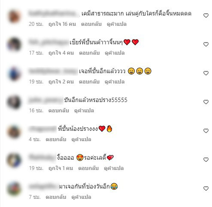Like the มาเจอกันที่ช่องวันอีก comment
The width and height of the screenshot is (212, 207).
(206, 188)
